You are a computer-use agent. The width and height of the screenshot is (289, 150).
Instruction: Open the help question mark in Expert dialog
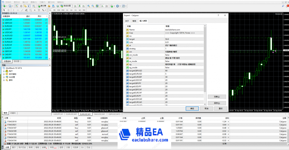218,16
